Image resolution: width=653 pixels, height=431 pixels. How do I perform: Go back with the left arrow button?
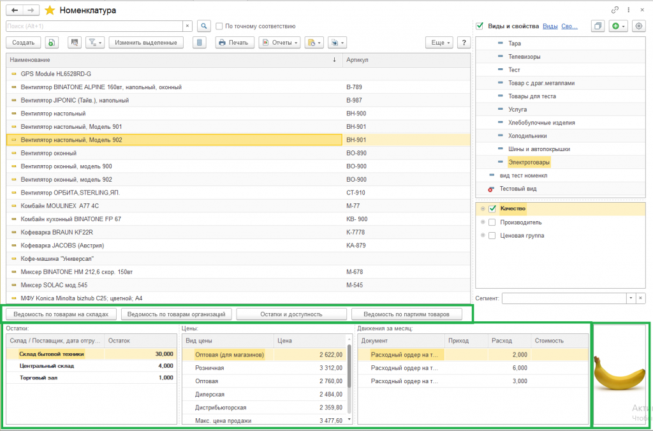click(14, 11)
